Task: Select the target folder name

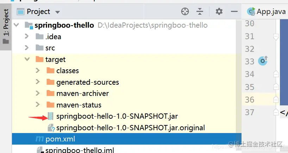Action: pos(56,60)
